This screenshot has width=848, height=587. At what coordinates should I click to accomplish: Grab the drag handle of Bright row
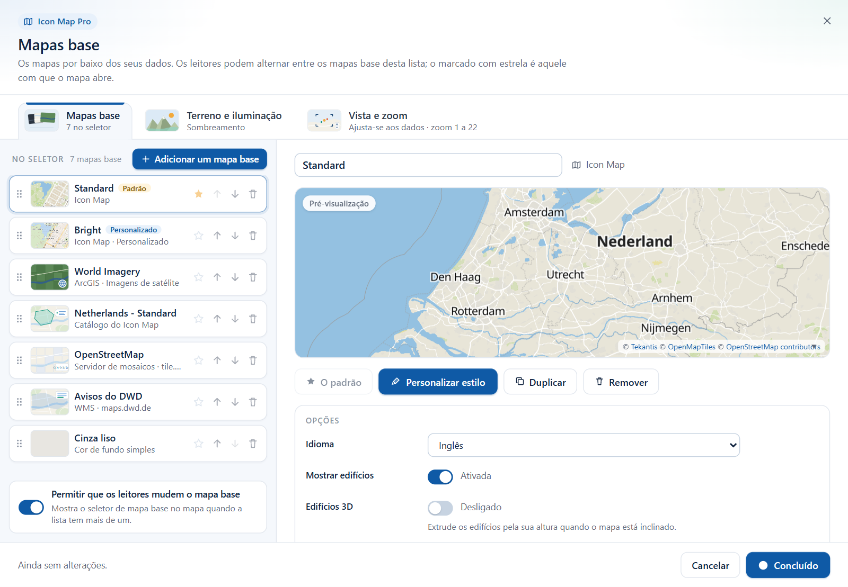(x=20, y=236)
